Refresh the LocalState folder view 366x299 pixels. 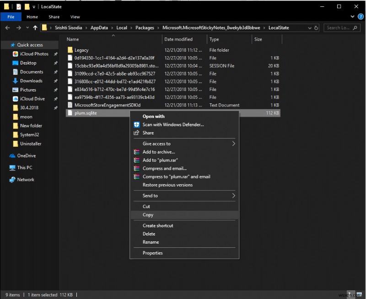[x=316, y=28]
